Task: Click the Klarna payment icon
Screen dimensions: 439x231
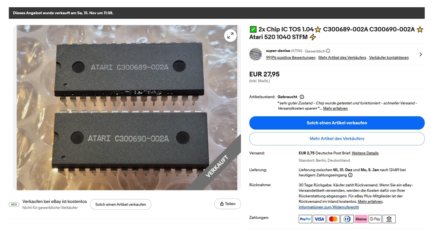Action: 361,219
